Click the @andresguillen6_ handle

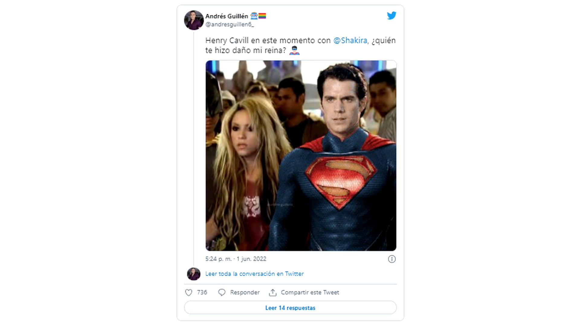click(228, 25)
